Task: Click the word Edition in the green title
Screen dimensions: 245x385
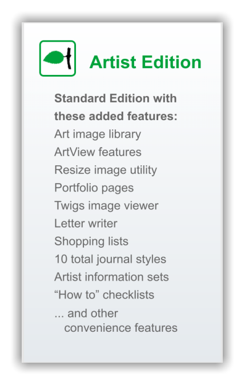Action: click(x=171, y=62)
